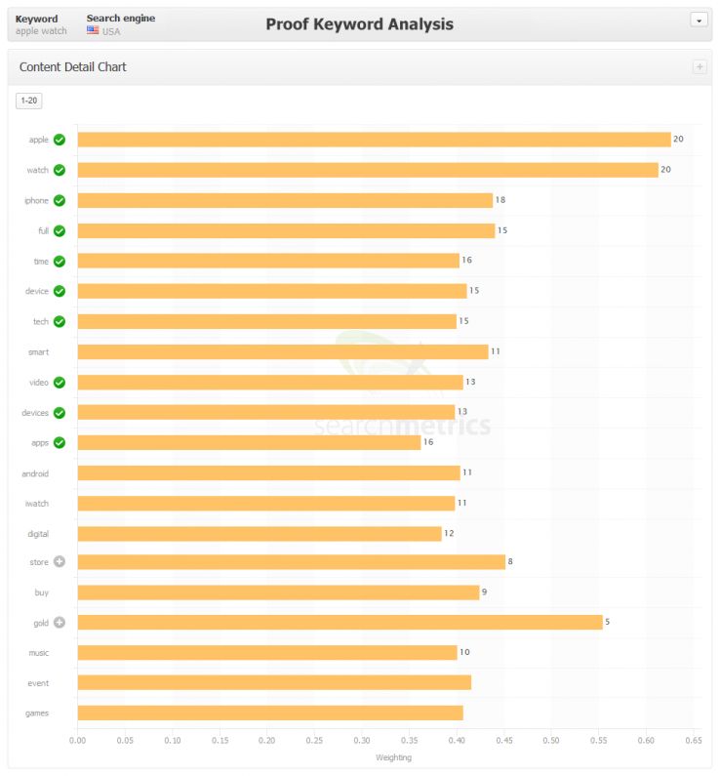Image resolution: width=720 pixels, height=776 pixels.
Task: Open the dropdown arrow in the header bar
Action: [699, 20]
